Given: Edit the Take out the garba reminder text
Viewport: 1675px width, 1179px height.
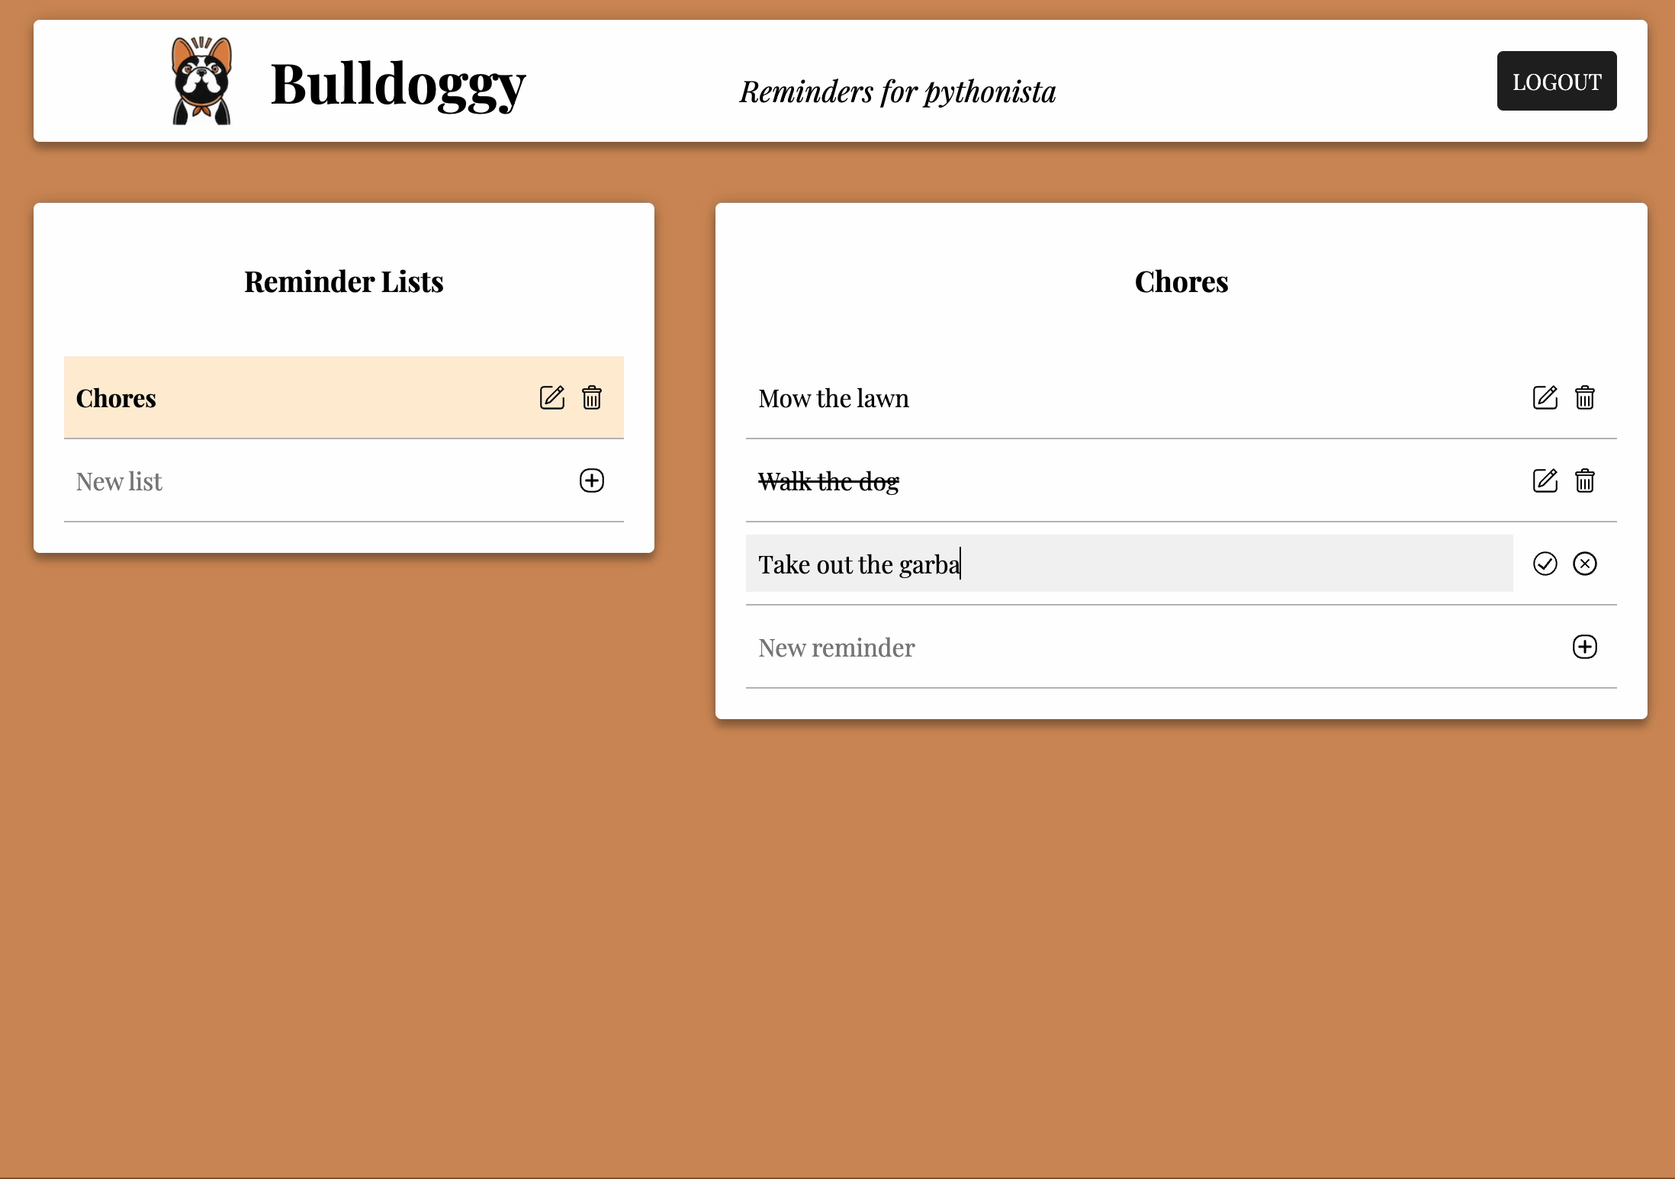Looking at the screenshot, I should pos(1129,564).
